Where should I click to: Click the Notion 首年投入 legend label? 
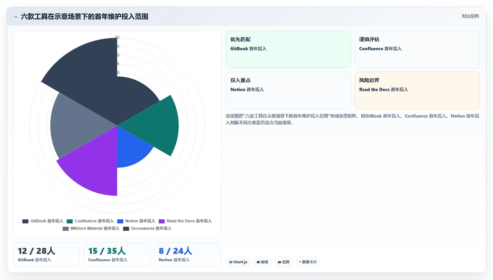point(140,221)
